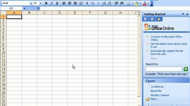Open Connect to Microsoft Office Online link

(x=166, y=38)
